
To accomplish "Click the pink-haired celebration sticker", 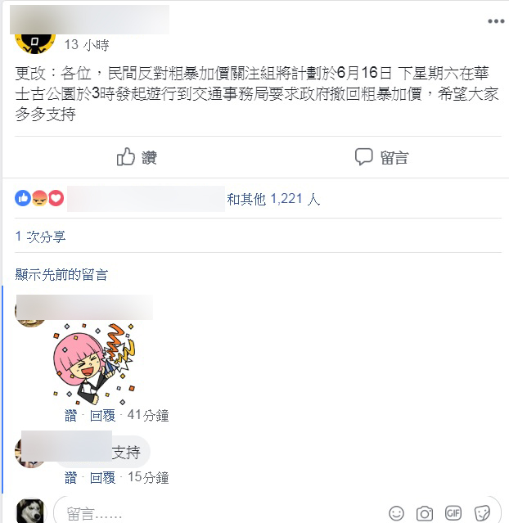I will pos(94,364).
